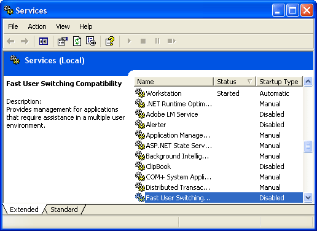Sort by the Startup Type column header
Viewport: 317px width, 231px height.
coord(280,82)
